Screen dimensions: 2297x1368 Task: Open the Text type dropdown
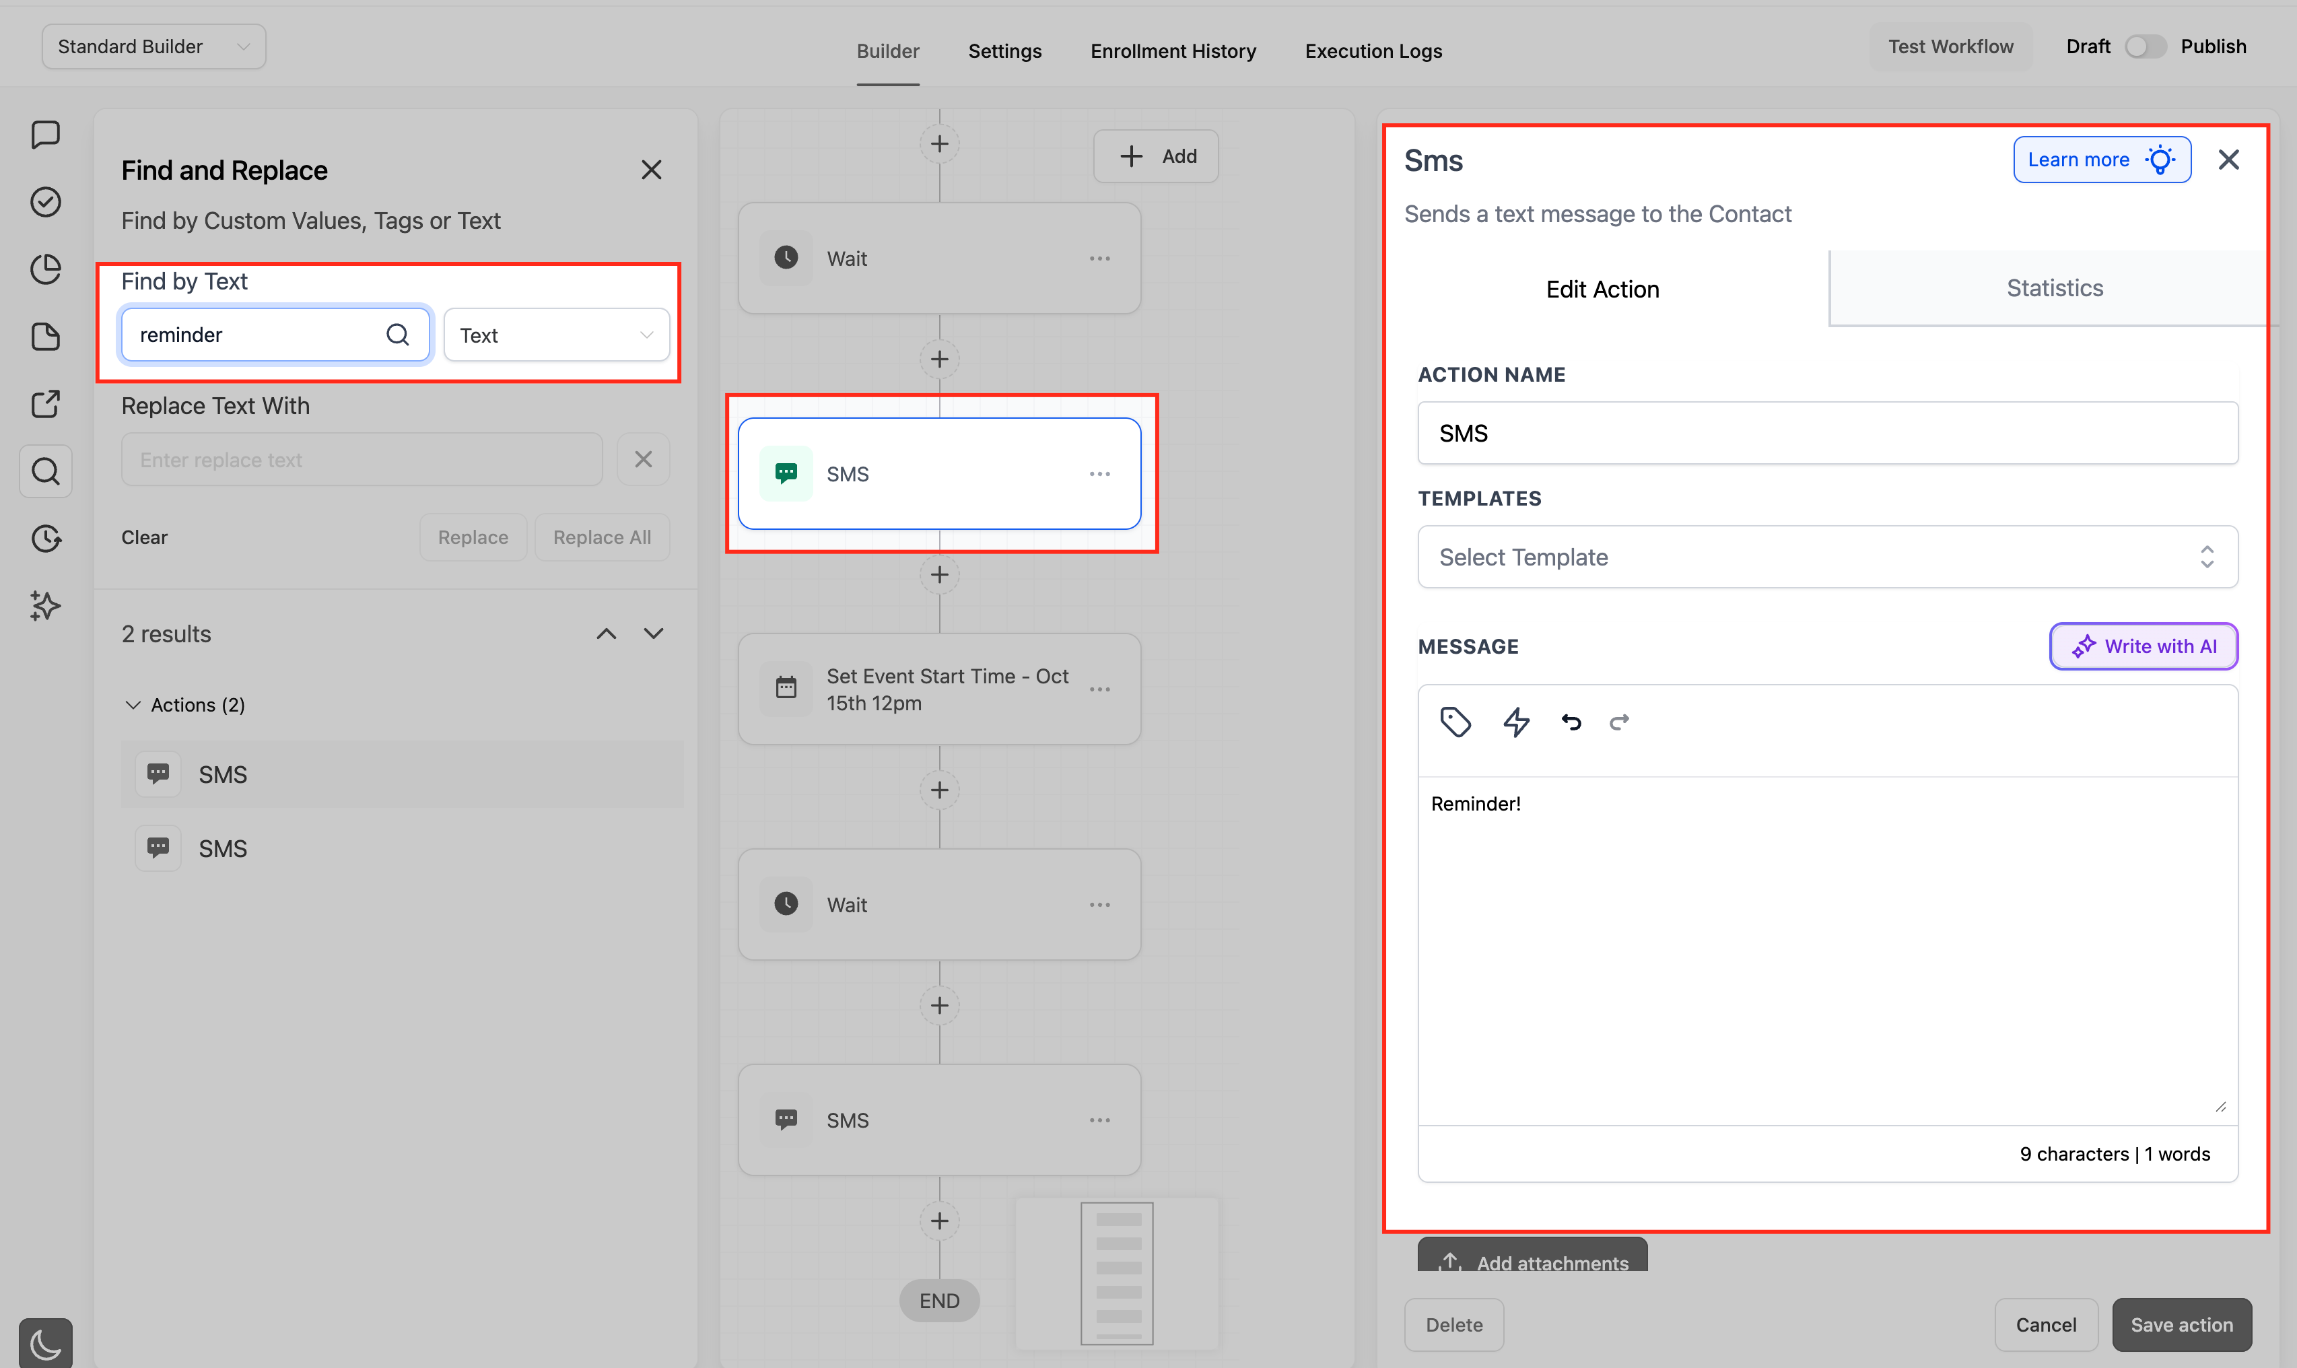tap(556, 335)
